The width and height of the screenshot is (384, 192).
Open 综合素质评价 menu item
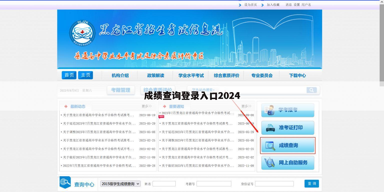pyautogui.click(x=226, y=75)
